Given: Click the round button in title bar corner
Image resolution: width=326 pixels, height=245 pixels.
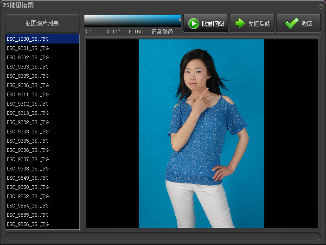Looking at the screenshot, I should (x=320, y=6).
